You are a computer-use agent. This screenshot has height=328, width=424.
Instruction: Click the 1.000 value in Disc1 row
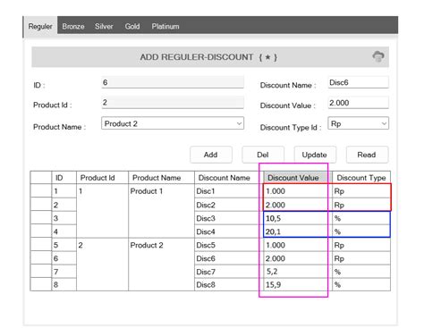(x=298, y=191)
